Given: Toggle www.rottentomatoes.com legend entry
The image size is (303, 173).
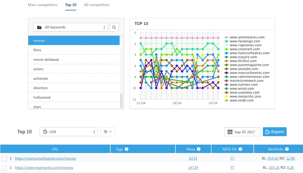Looking at the screenshot, I should [247, 77].
